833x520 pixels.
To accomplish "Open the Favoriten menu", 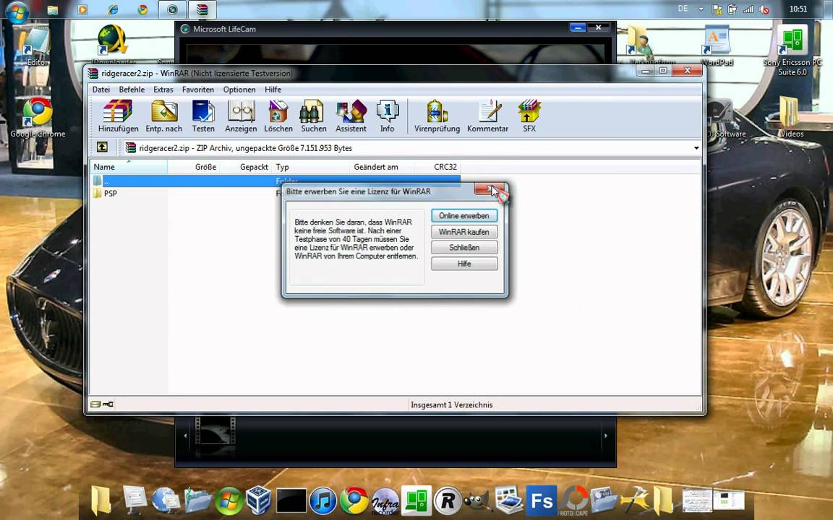I will 197,90.
